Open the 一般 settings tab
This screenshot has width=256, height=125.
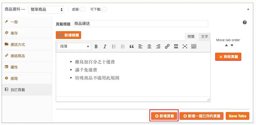point(27,22)
